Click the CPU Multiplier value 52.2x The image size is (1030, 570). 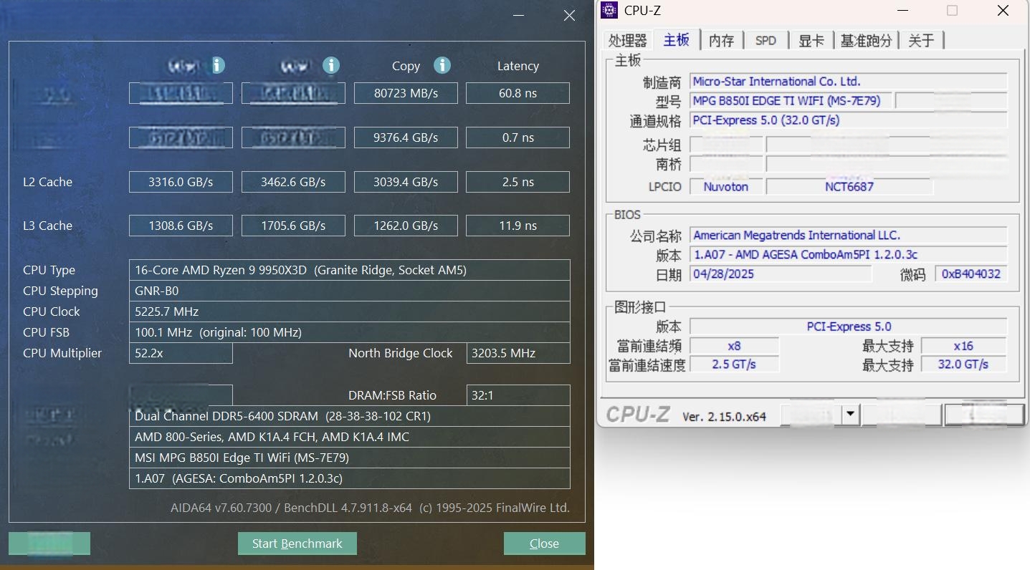[181, 353]
